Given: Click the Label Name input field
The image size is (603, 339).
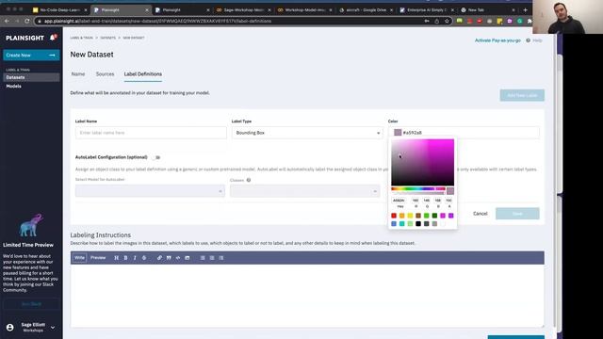Looking at the screenshot, I should tap(151, 133).
